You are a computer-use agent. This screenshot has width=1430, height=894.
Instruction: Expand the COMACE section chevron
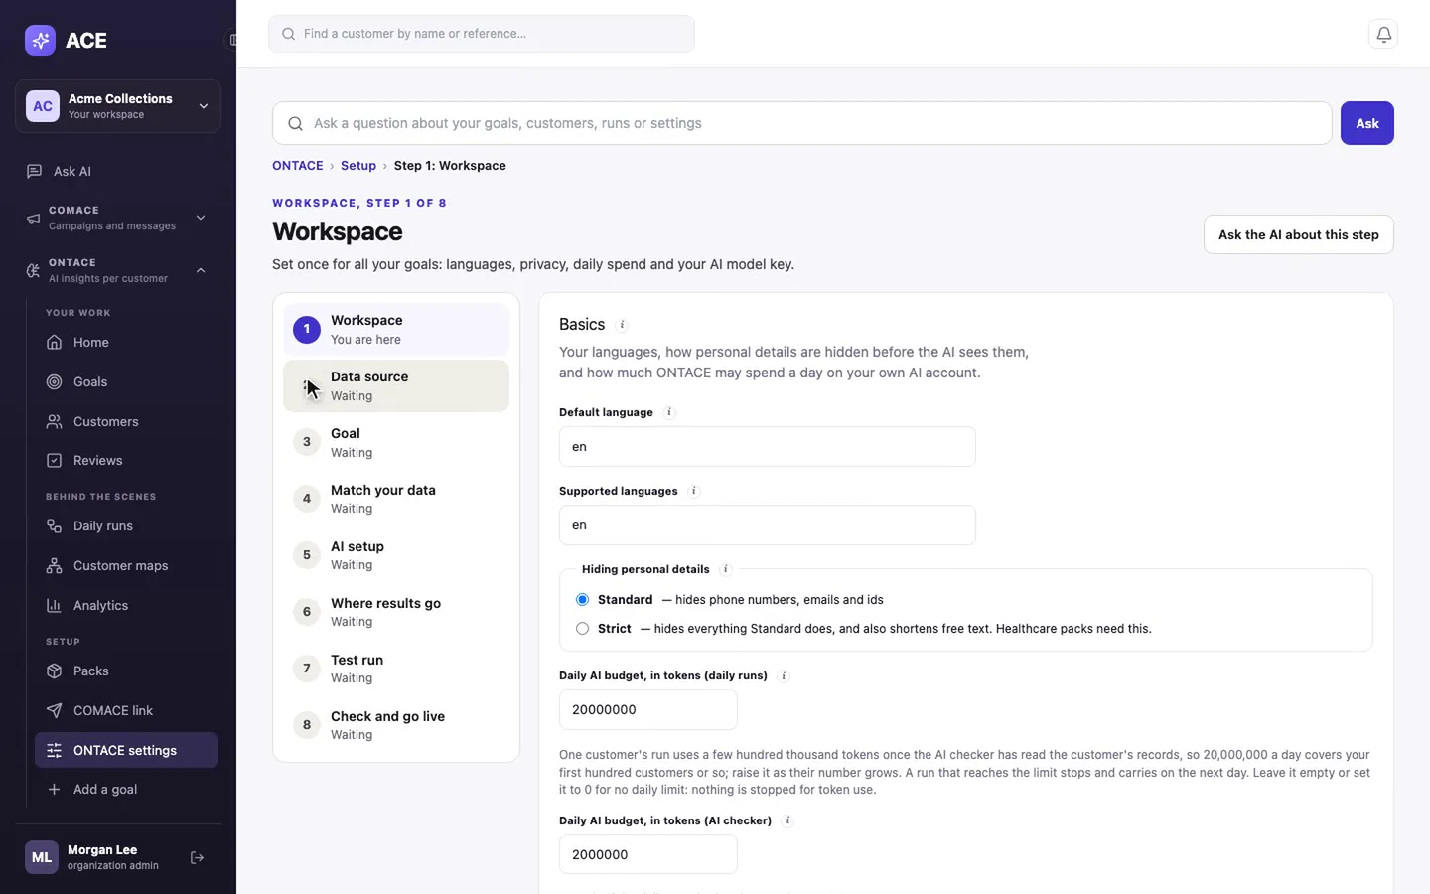201,218
